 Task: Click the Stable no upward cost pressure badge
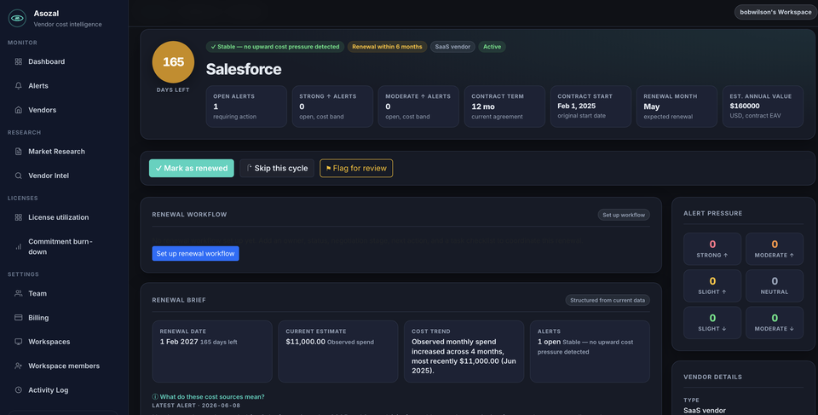pos(275,47)
